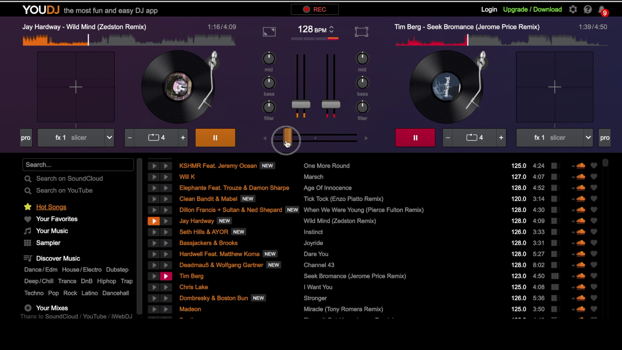
Task: Favorite the track Joyride with the heart
Action: 594,243
